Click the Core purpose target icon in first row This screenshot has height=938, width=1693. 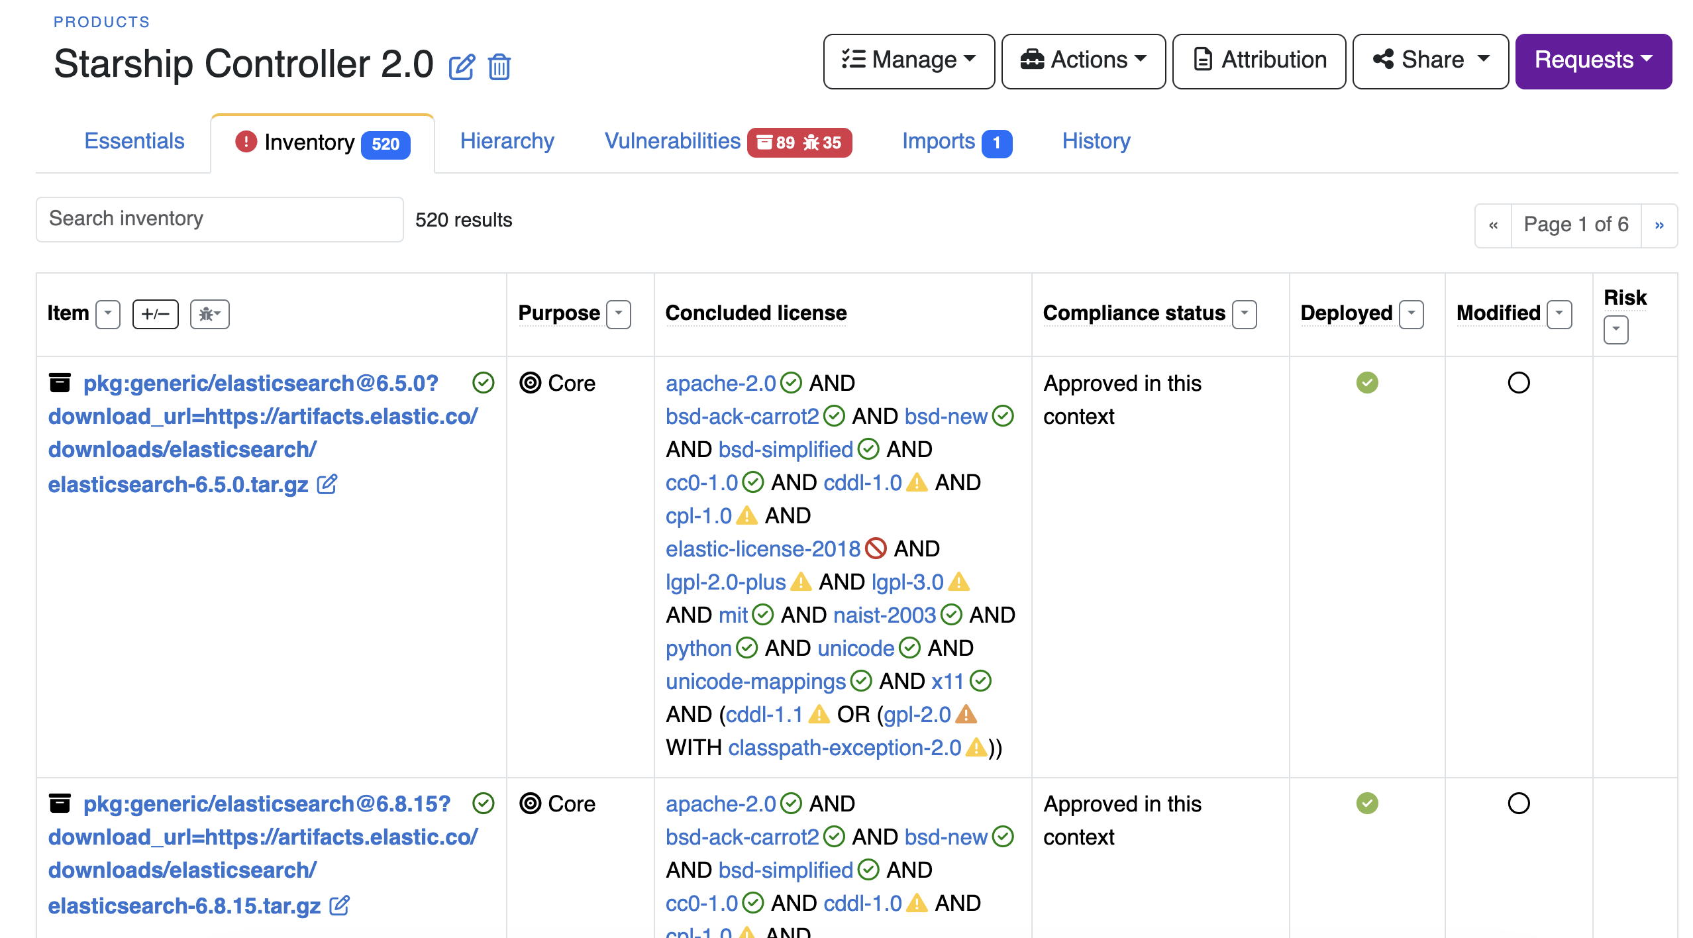tap(531, 382)
